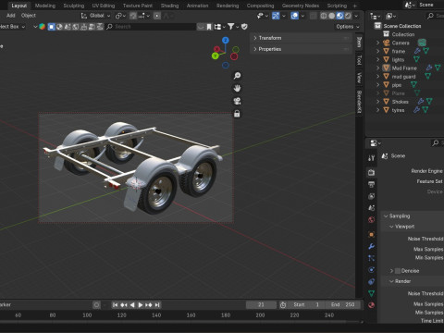
Task: Open the Global transform orientation dropdown
Action: (x=95, y=16)
